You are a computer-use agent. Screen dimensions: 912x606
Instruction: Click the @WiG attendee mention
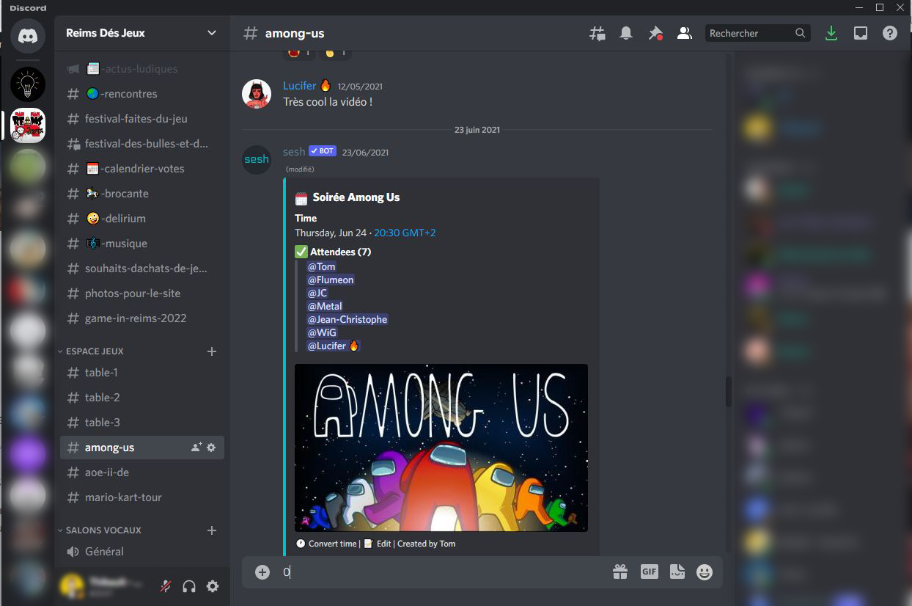point(322,332)
